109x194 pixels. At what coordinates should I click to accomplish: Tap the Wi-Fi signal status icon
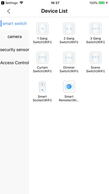pyautogui.click(x=21, y=3)
